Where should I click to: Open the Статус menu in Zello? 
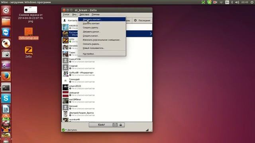point(66,14)
